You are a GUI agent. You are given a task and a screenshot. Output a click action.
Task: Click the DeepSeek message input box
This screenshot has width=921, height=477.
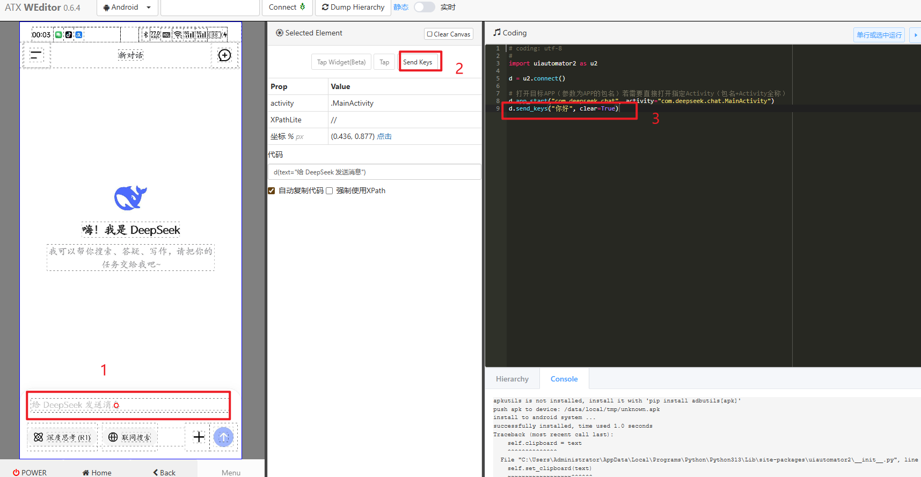click(x=129, y=405)
